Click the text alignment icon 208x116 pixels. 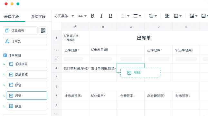click(136, 16)
